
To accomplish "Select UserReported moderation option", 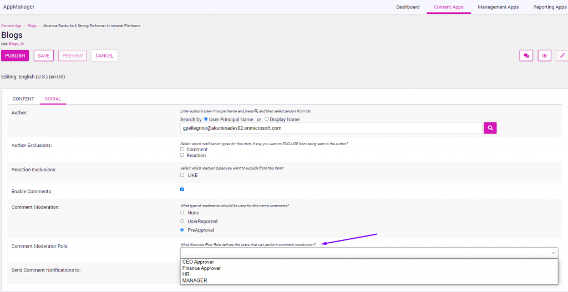I will (182, 221).
